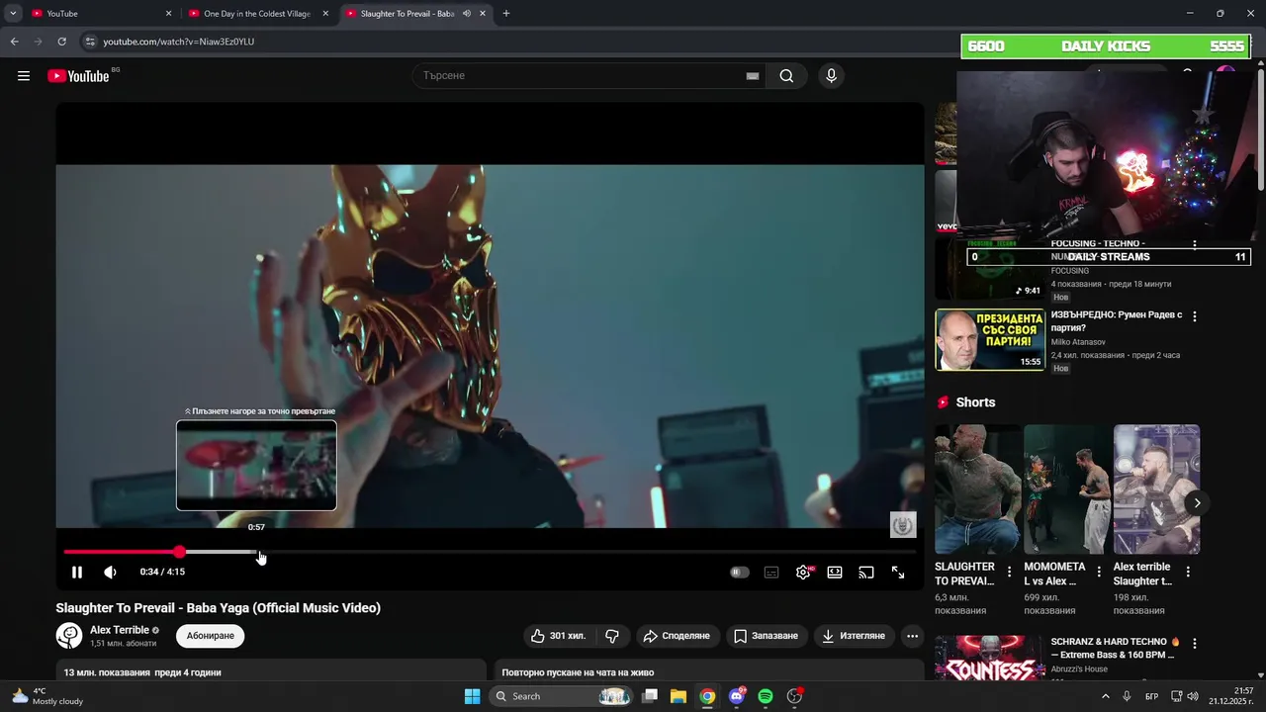Screen dimensions: 1266x712
Task: Open the FOCUSING techno video thumbnail
Action: tap(990, 268)
